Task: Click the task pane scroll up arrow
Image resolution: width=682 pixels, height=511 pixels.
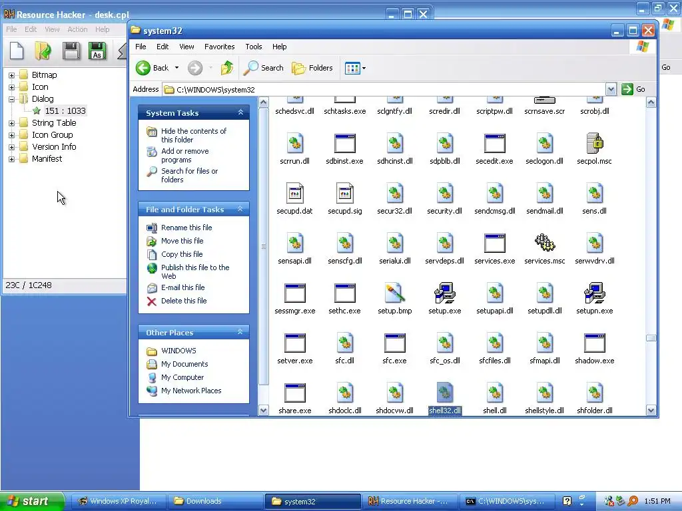Action: [x=264, y=102]
